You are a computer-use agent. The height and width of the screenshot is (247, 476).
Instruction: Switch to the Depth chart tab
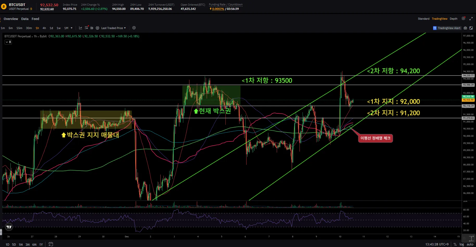tap(453, 19)
